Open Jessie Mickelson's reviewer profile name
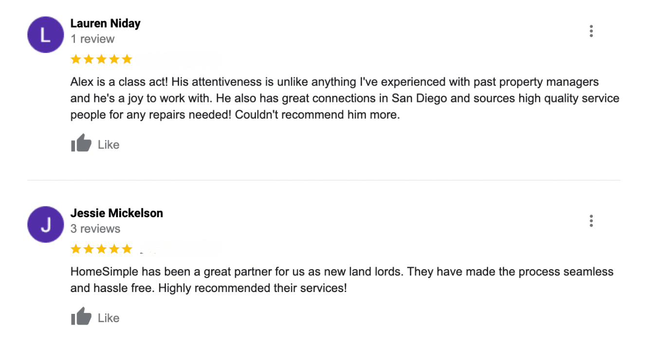 [x=116, y=213]
